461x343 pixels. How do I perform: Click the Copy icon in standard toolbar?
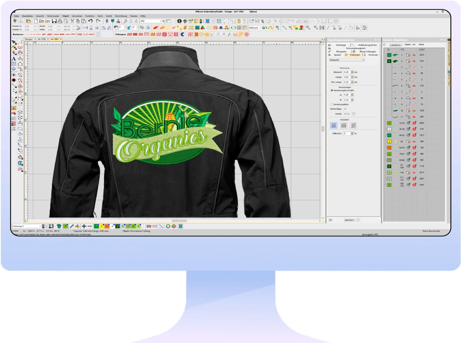78,21
